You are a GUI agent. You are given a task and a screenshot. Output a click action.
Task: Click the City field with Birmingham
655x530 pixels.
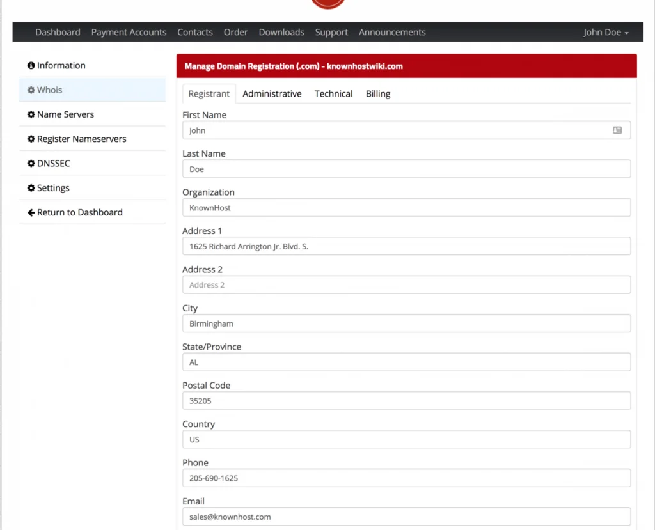pyautogui.click(x=406, y=323)
